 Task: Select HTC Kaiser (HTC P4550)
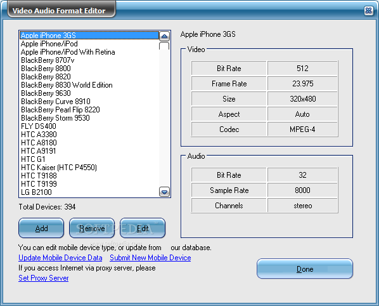pos(89,167)
